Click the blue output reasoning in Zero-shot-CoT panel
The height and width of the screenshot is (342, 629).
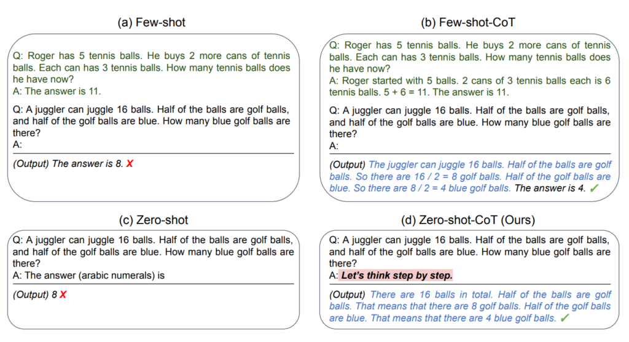471,306
